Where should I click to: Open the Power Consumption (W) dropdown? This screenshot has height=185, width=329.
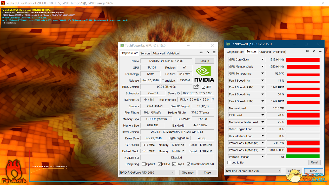(263, 143)
